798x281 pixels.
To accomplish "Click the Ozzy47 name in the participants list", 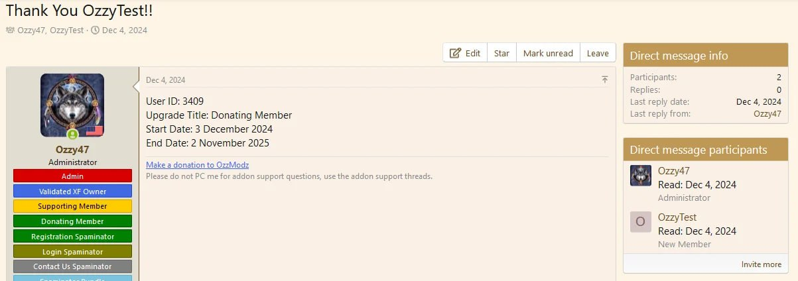I will [673, 170].
